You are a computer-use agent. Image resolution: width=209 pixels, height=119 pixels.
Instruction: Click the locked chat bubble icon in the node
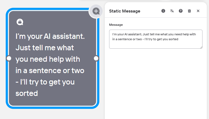pos(20,22)
